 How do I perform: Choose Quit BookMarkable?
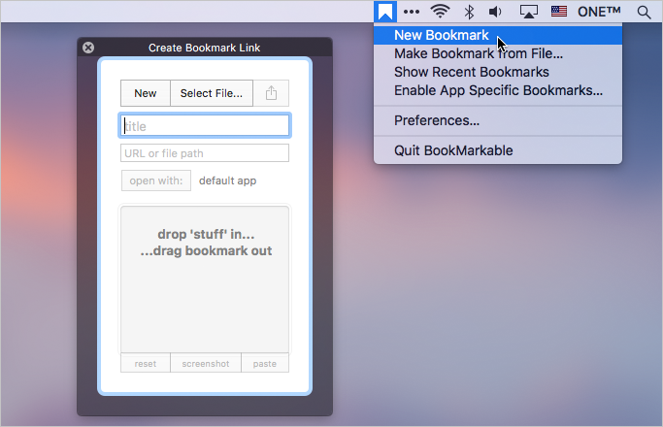(x=498, y=150)
